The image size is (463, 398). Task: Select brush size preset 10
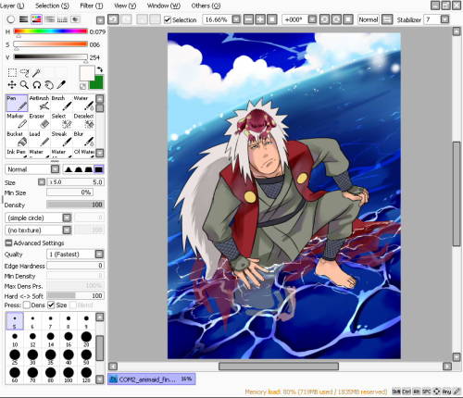[15, 340]
